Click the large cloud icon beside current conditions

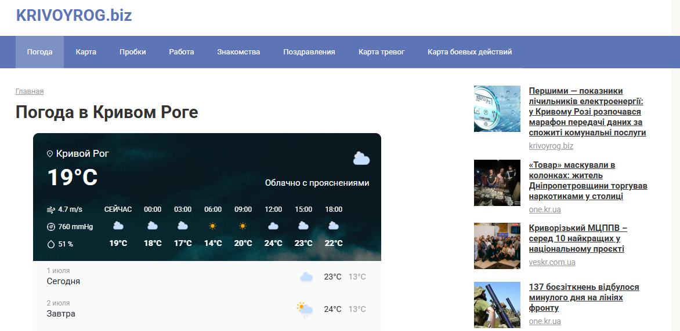click(x=361, y=159)
